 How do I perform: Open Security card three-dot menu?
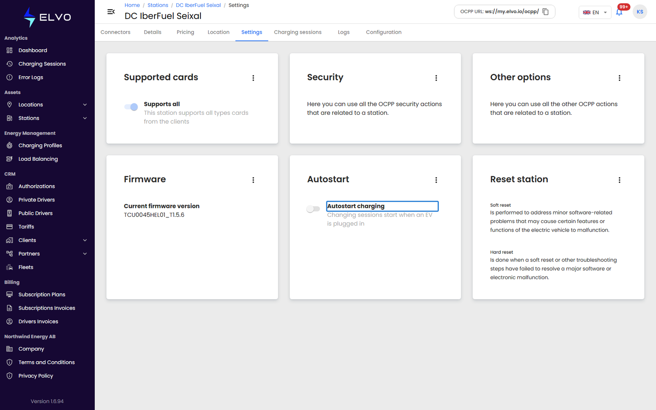click(436, 78)
